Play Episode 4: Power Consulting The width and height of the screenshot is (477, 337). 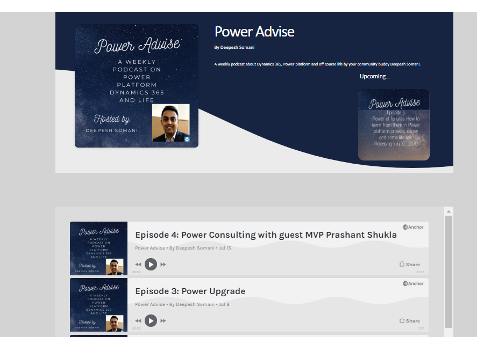pos(151,265)
